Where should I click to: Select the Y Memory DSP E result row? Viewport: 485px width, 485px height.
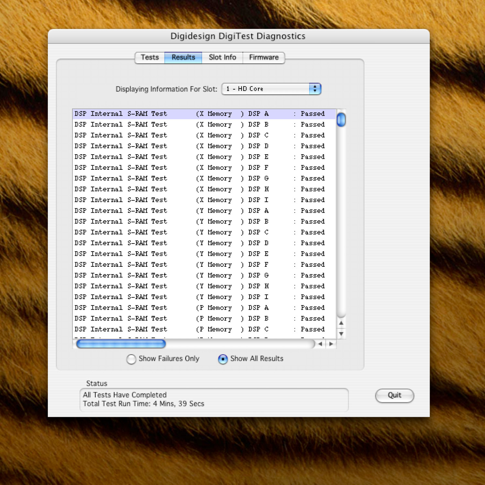pos(204,254)
